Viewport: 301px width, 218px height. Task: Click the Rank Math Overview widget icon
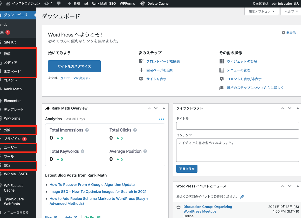tap(47, 108)
